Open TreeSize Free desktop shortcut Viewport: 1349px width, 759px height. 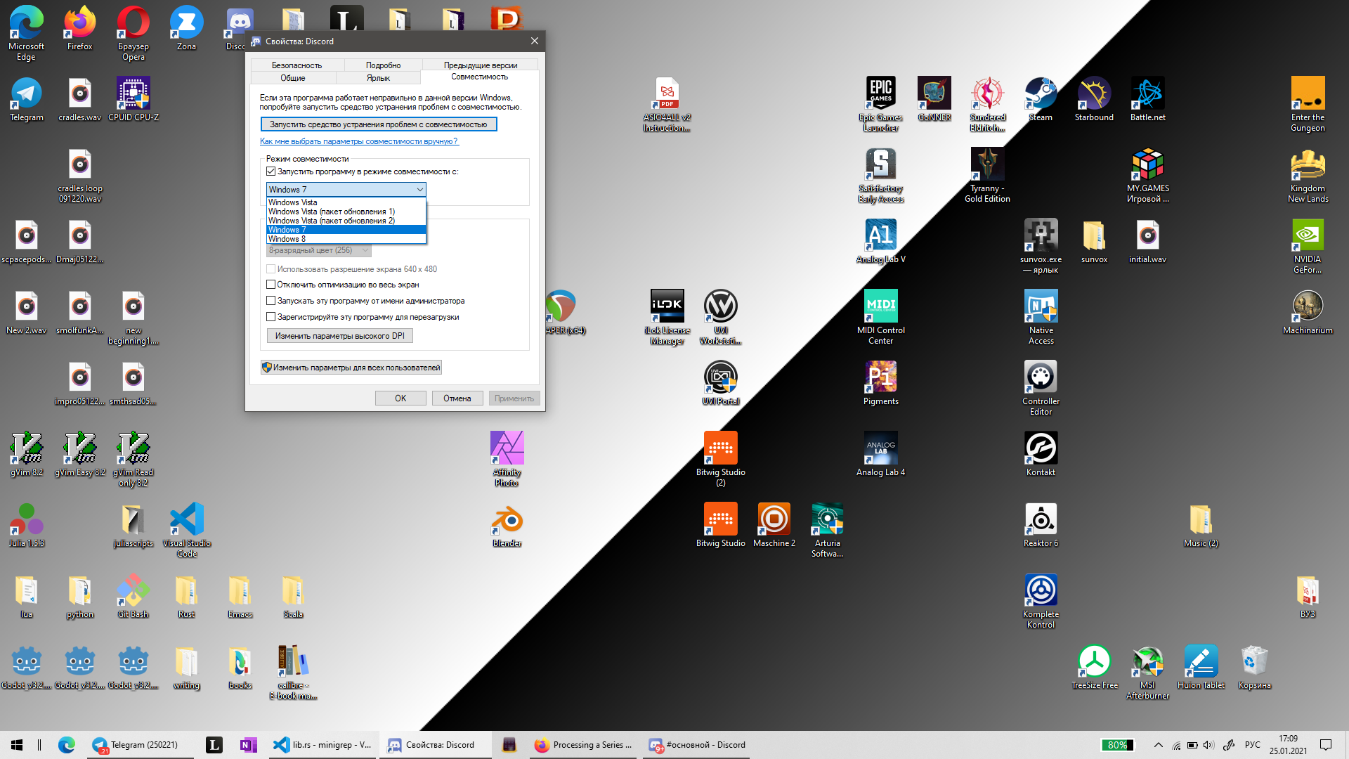[1094, 668]
